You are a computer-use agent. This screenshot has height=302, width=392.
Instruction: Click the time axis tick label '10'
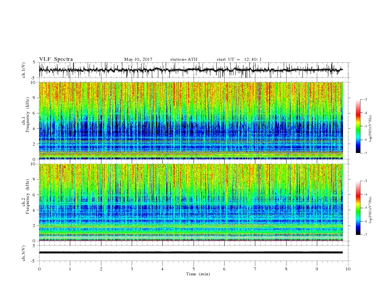[348, 269]
